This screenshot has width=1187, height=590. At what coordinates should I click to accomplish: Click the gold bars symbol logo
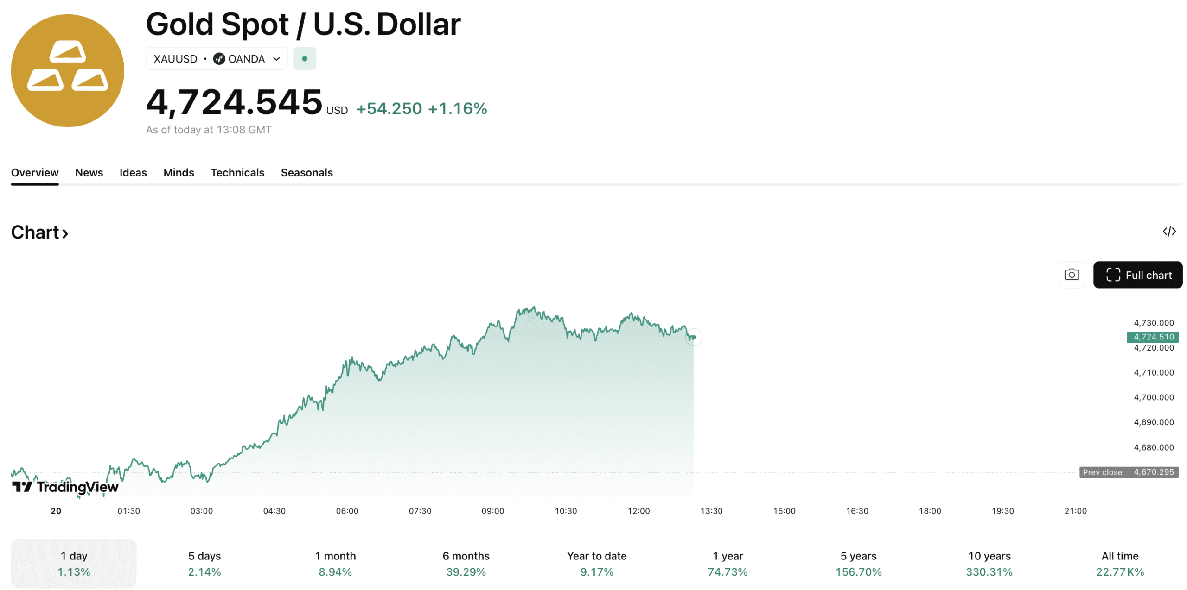tap(68, 70)
